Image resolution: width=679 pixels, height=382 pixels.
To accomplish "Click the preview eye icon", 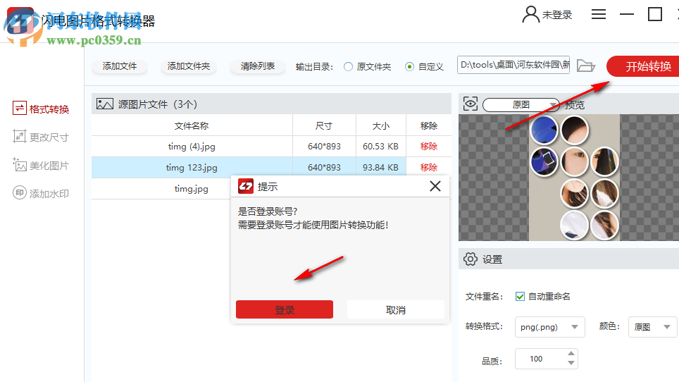I will pyautogui.click(x=471, y=104).
